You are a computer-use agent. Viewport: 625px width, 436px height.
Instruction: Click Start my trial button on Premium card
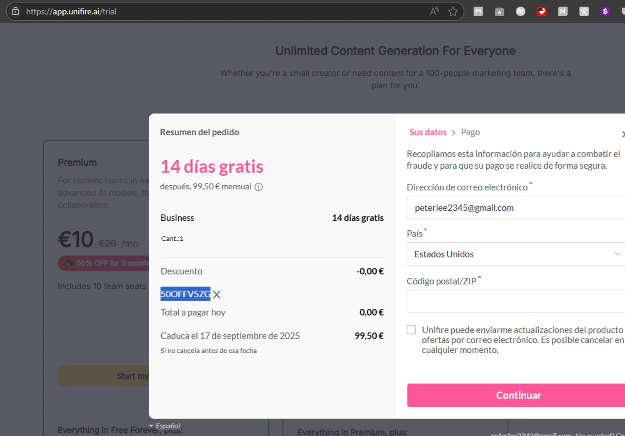tap(103, 376)
